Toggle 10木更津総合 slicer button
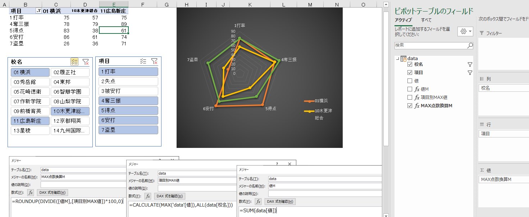529x217 pixels. click(70, 111)
